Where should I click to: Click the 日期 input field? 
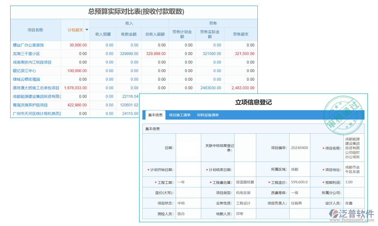click(188, 148)
